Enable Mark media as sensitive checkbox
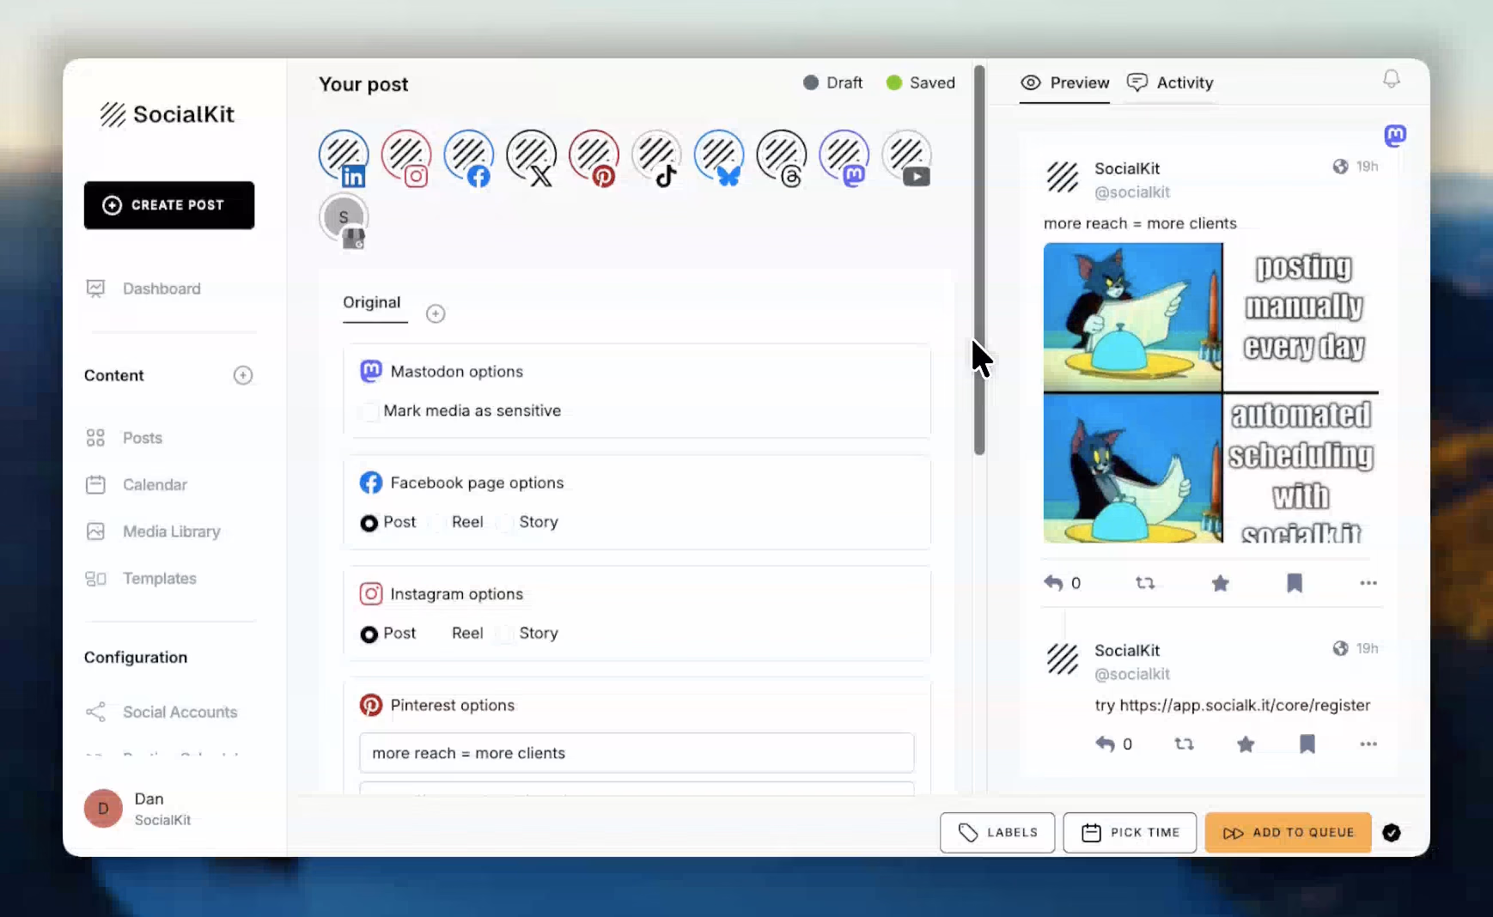The height and width of the screenshot is (917, 1493). tap(369, 411)
